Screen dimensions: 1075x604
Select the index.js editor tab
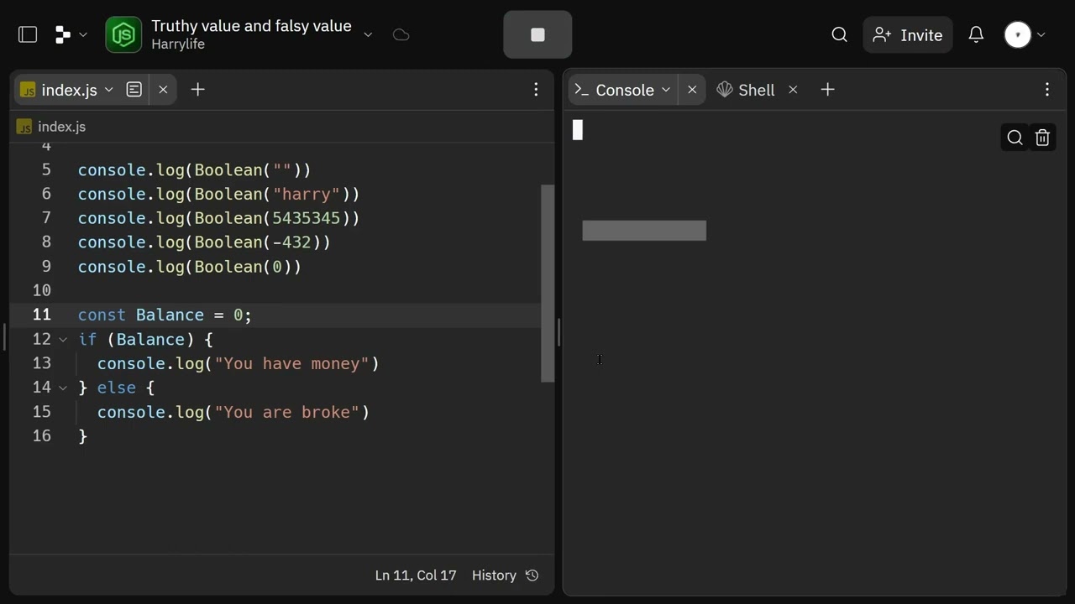pyautogui.click(x=69, y=90)
